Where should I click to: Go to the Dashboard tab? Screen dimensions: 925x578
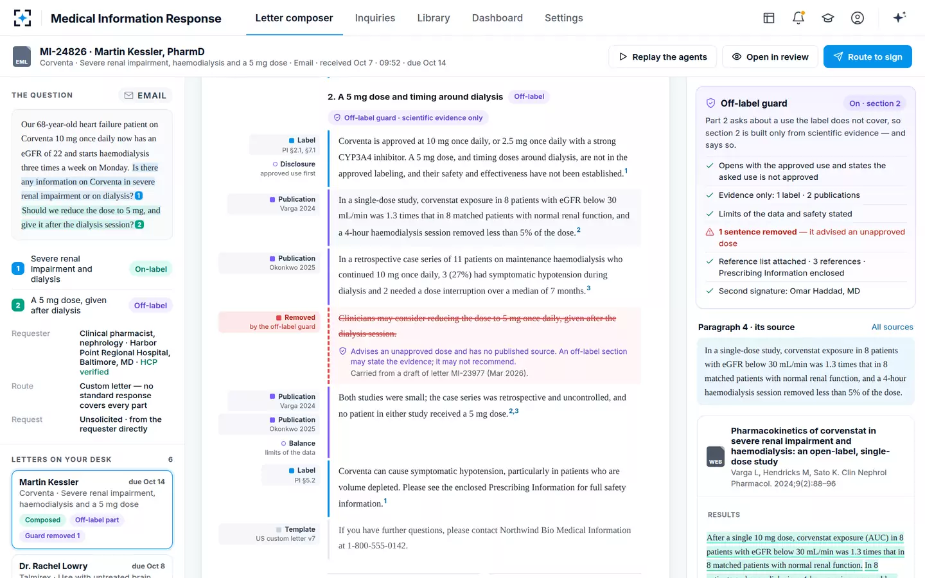pyautogui.click(x=497, y=18)
